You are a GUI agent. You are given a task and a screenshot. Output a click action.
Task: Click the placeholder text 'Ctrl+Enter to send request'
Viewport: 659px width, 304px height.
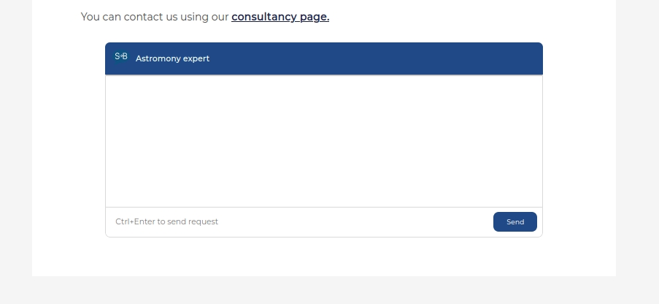[167, 222]
